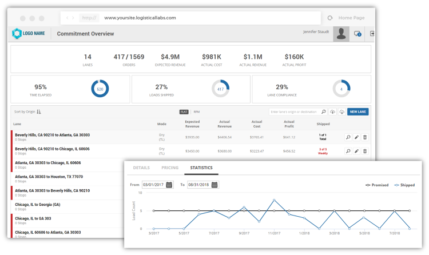Image resolution: width=429 pixels, height=255 pixels.
Task: Switch to the Details tab
Action: point(141,168)
